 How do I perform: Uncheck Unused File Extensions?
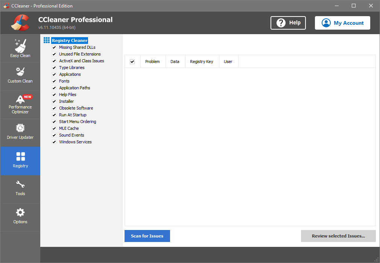click(54, 54)
